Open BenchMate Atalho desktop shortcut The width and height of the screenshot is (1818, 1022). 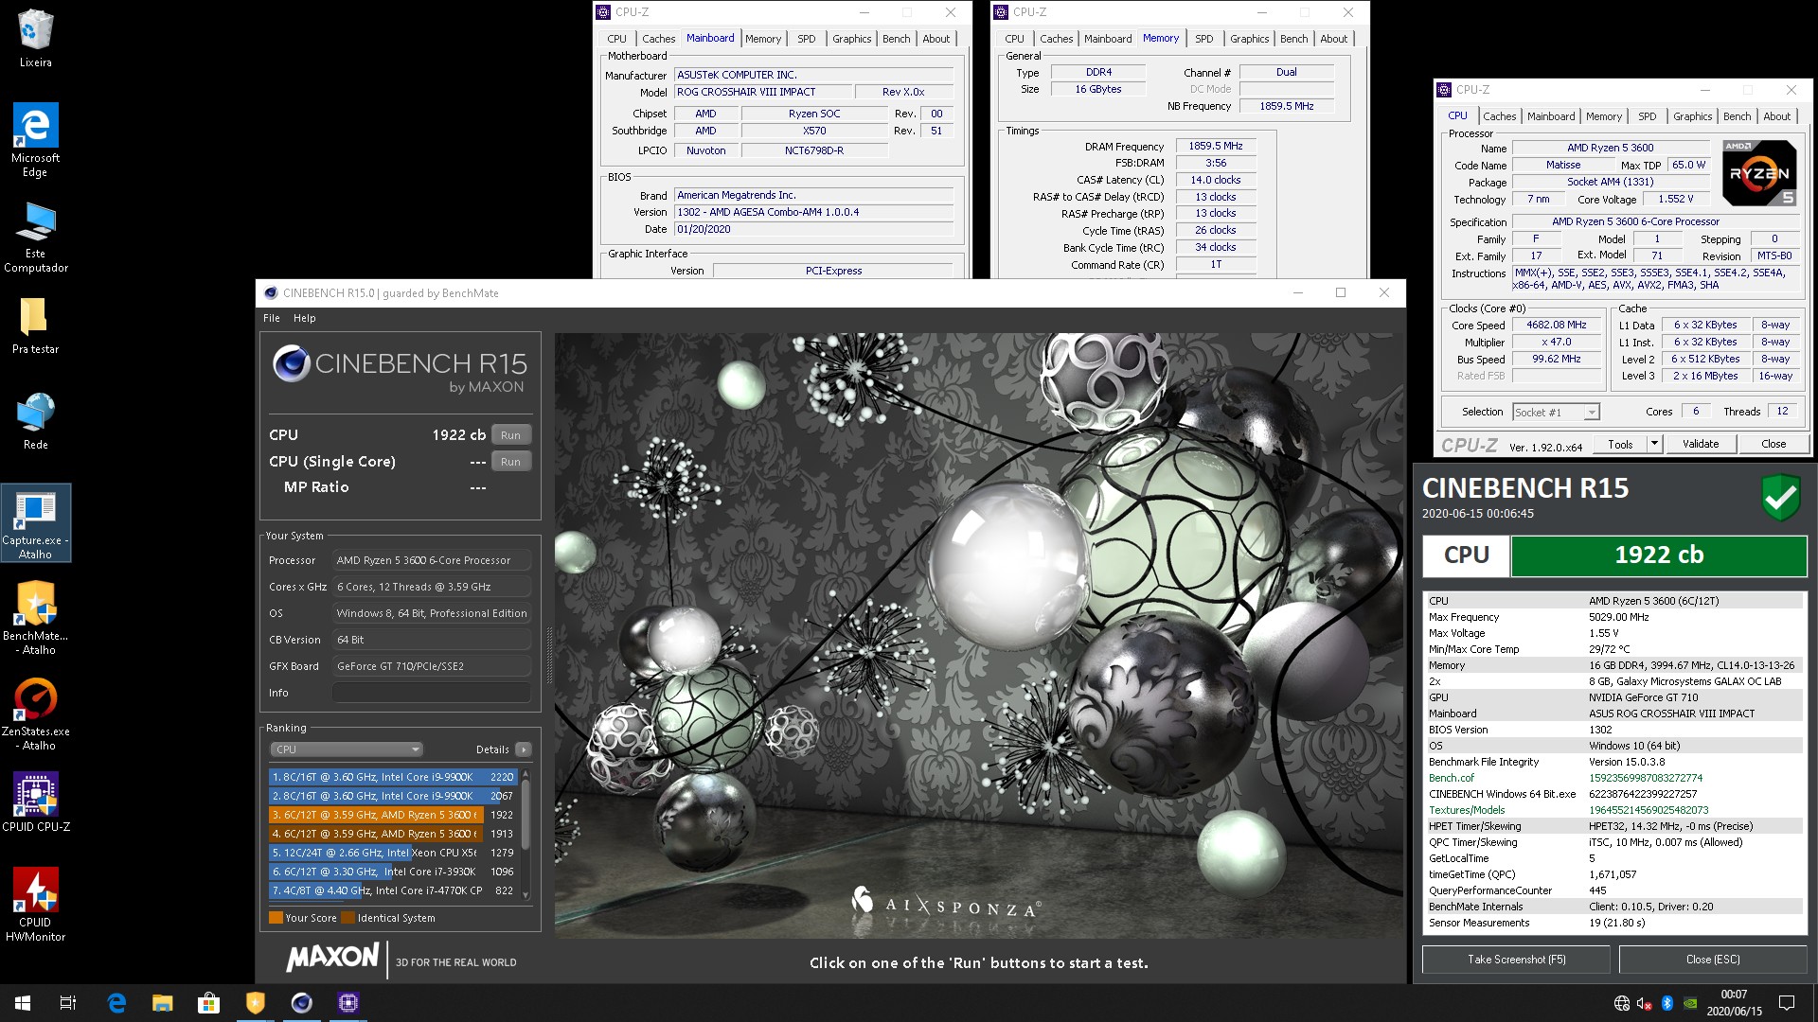(35, 617)
